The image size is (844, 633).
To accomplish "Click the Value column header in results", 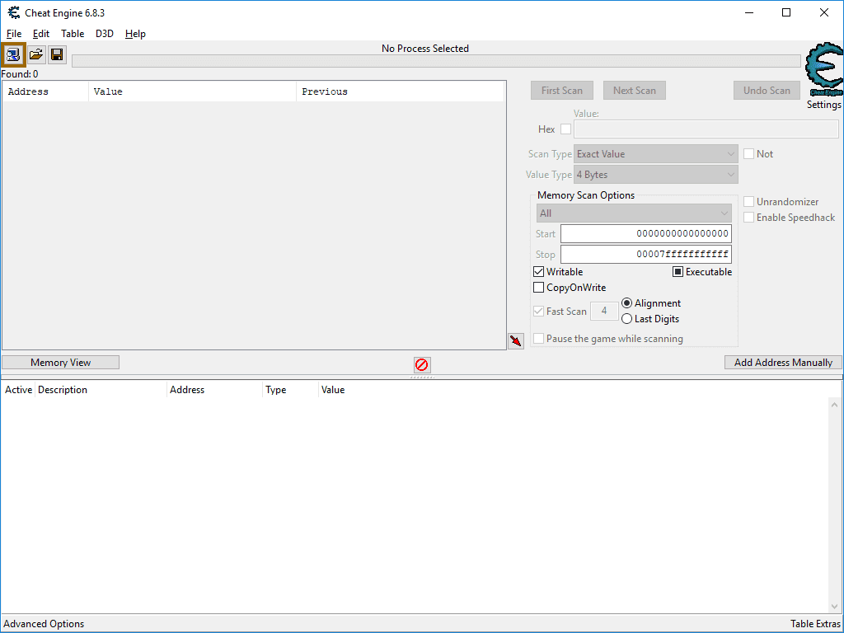I will click(x=192, y=91).
